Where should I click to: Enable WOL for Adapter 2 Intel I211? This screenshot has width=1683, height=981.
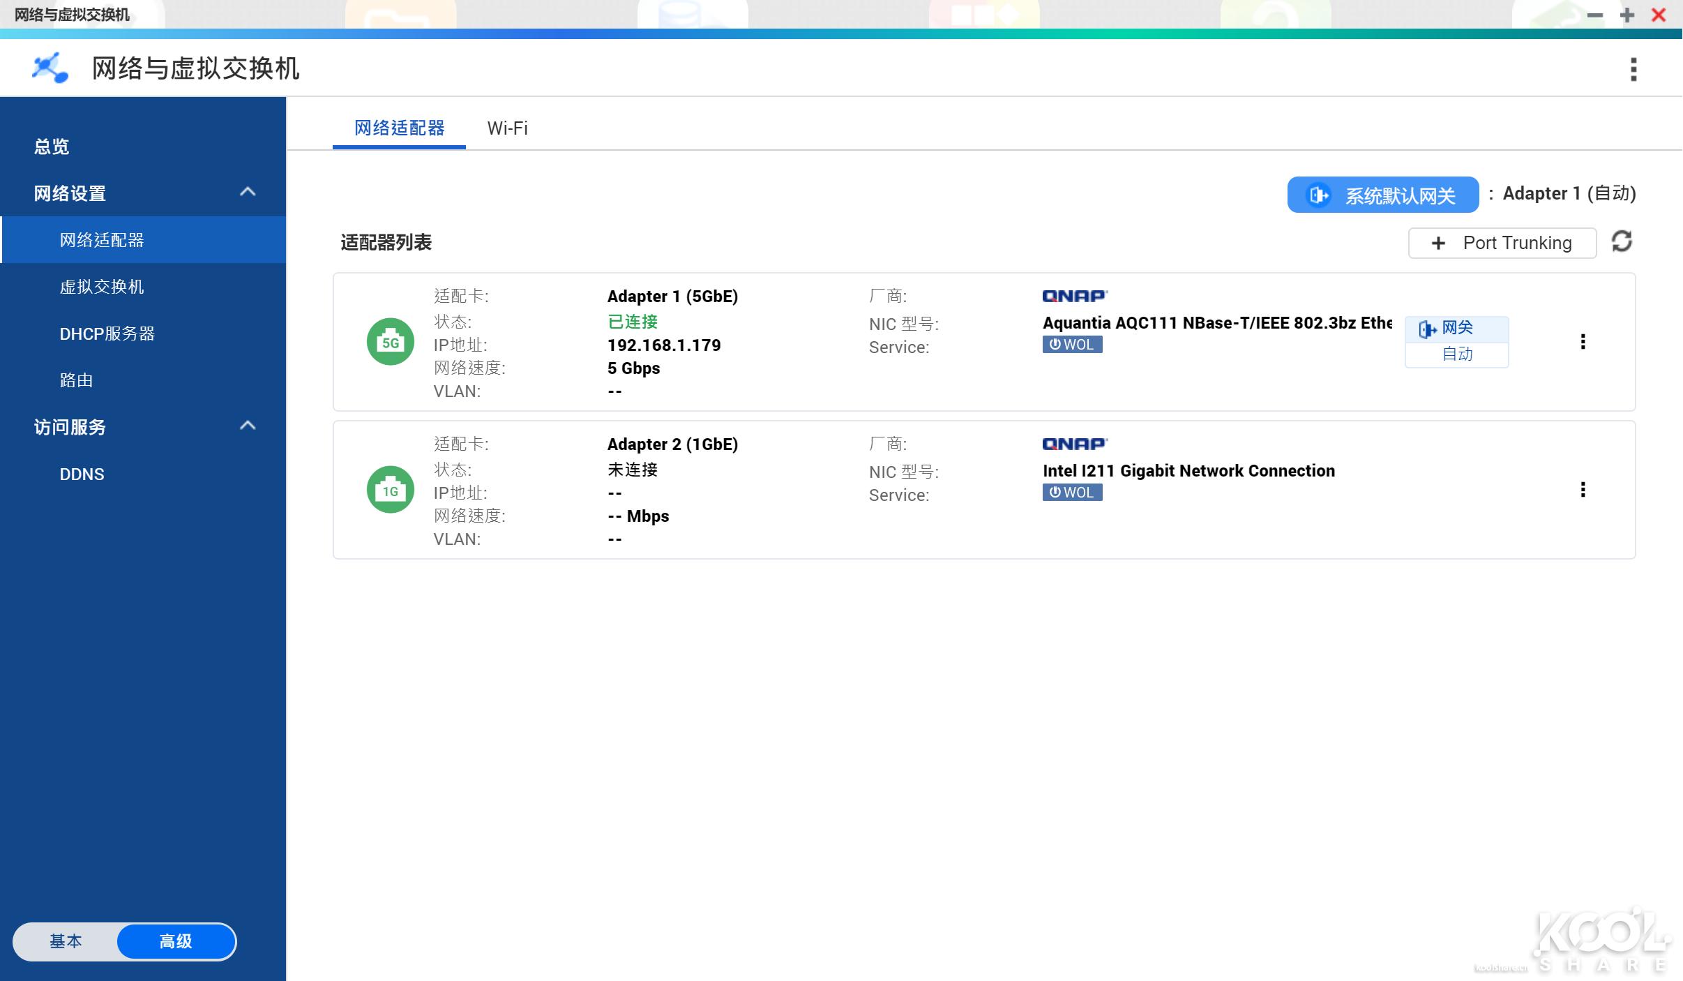coord(1072,492)
